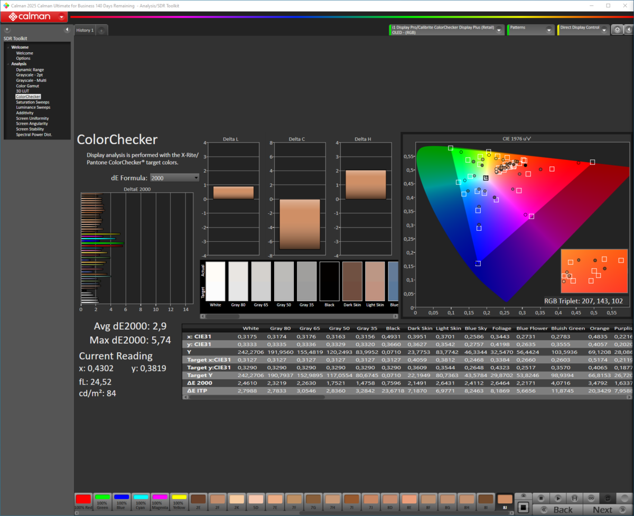Select Grayscale - Multi in Analysis
The image size is (634, 516).
click(x=31, y=80)
